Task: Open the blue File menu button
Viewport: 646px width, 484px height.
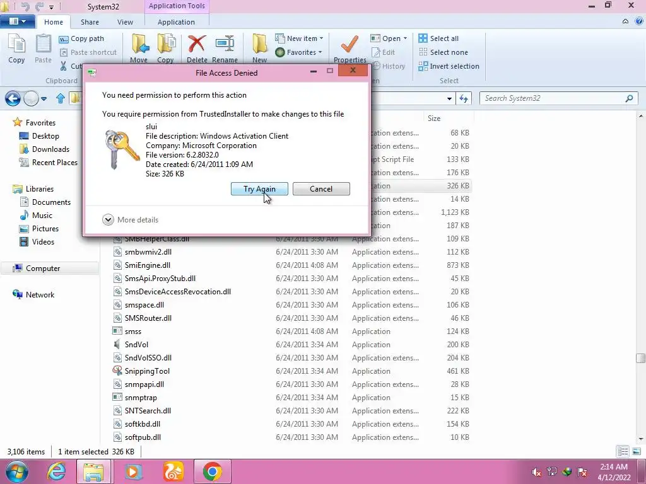Action: pyautogui.click(x=17, y=21)
